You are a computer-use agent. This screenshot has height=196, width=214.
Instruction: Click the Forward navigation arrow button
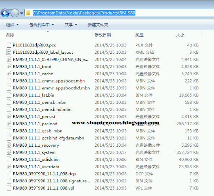click(15, 13)
